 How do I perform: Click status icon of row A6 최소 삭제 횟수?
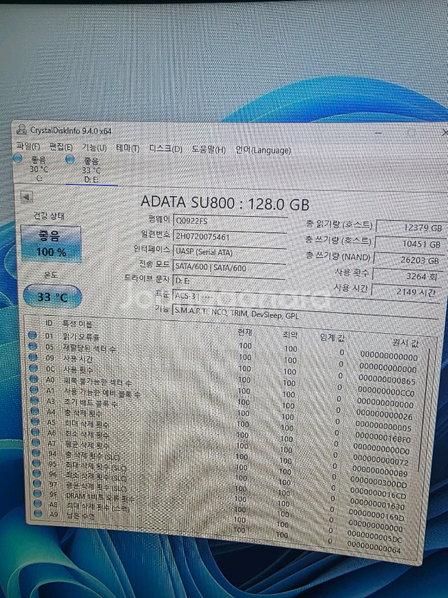[35, 432]
